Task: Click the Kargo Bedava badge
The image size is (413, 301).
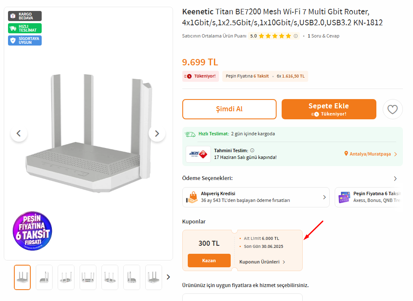Action: (25, 16)
